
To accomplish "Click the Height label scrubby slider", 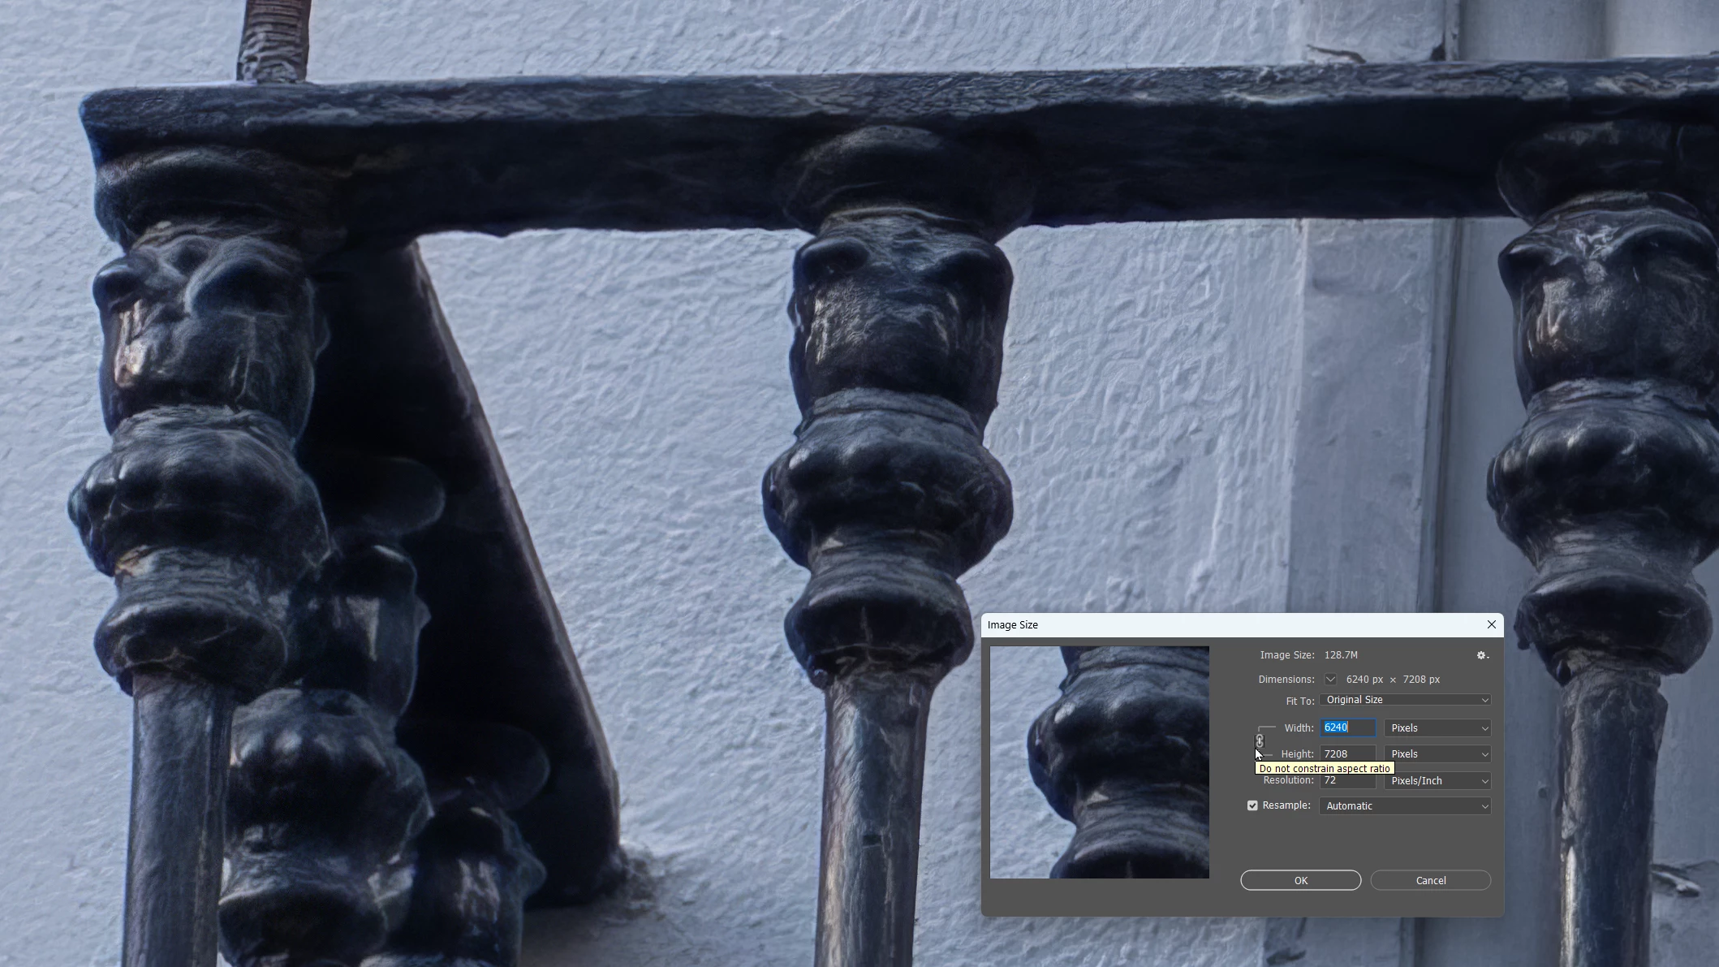I will [x=1297, y=754].
